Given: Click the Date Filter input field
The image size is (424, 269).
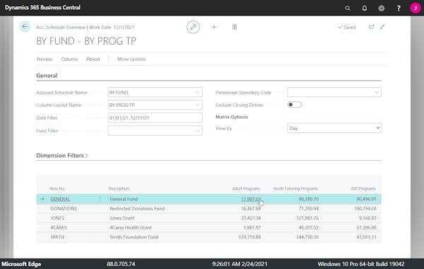Looking at the screenshot, I should 155,118.
